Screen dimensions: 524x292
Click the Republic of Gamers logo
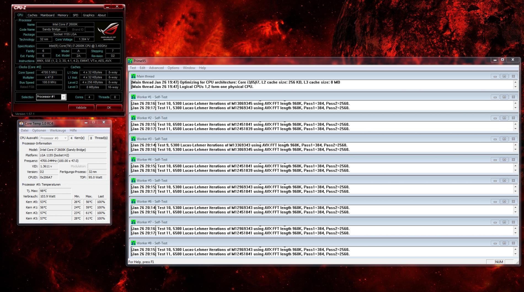click(108, 31)
